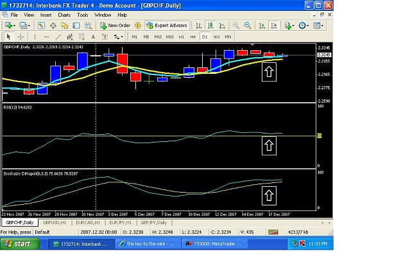Viewport: 401px width, 260px height.
Task: Click the yellow diamond icon beside New Order
Action: [138, 25]
